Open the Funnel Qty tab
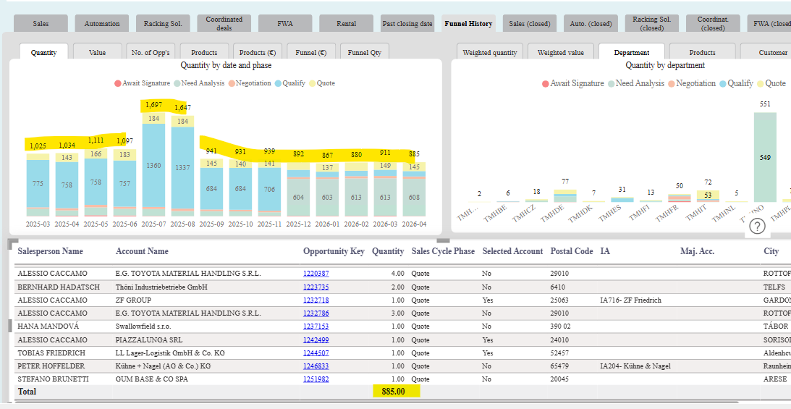 [365, 52]
